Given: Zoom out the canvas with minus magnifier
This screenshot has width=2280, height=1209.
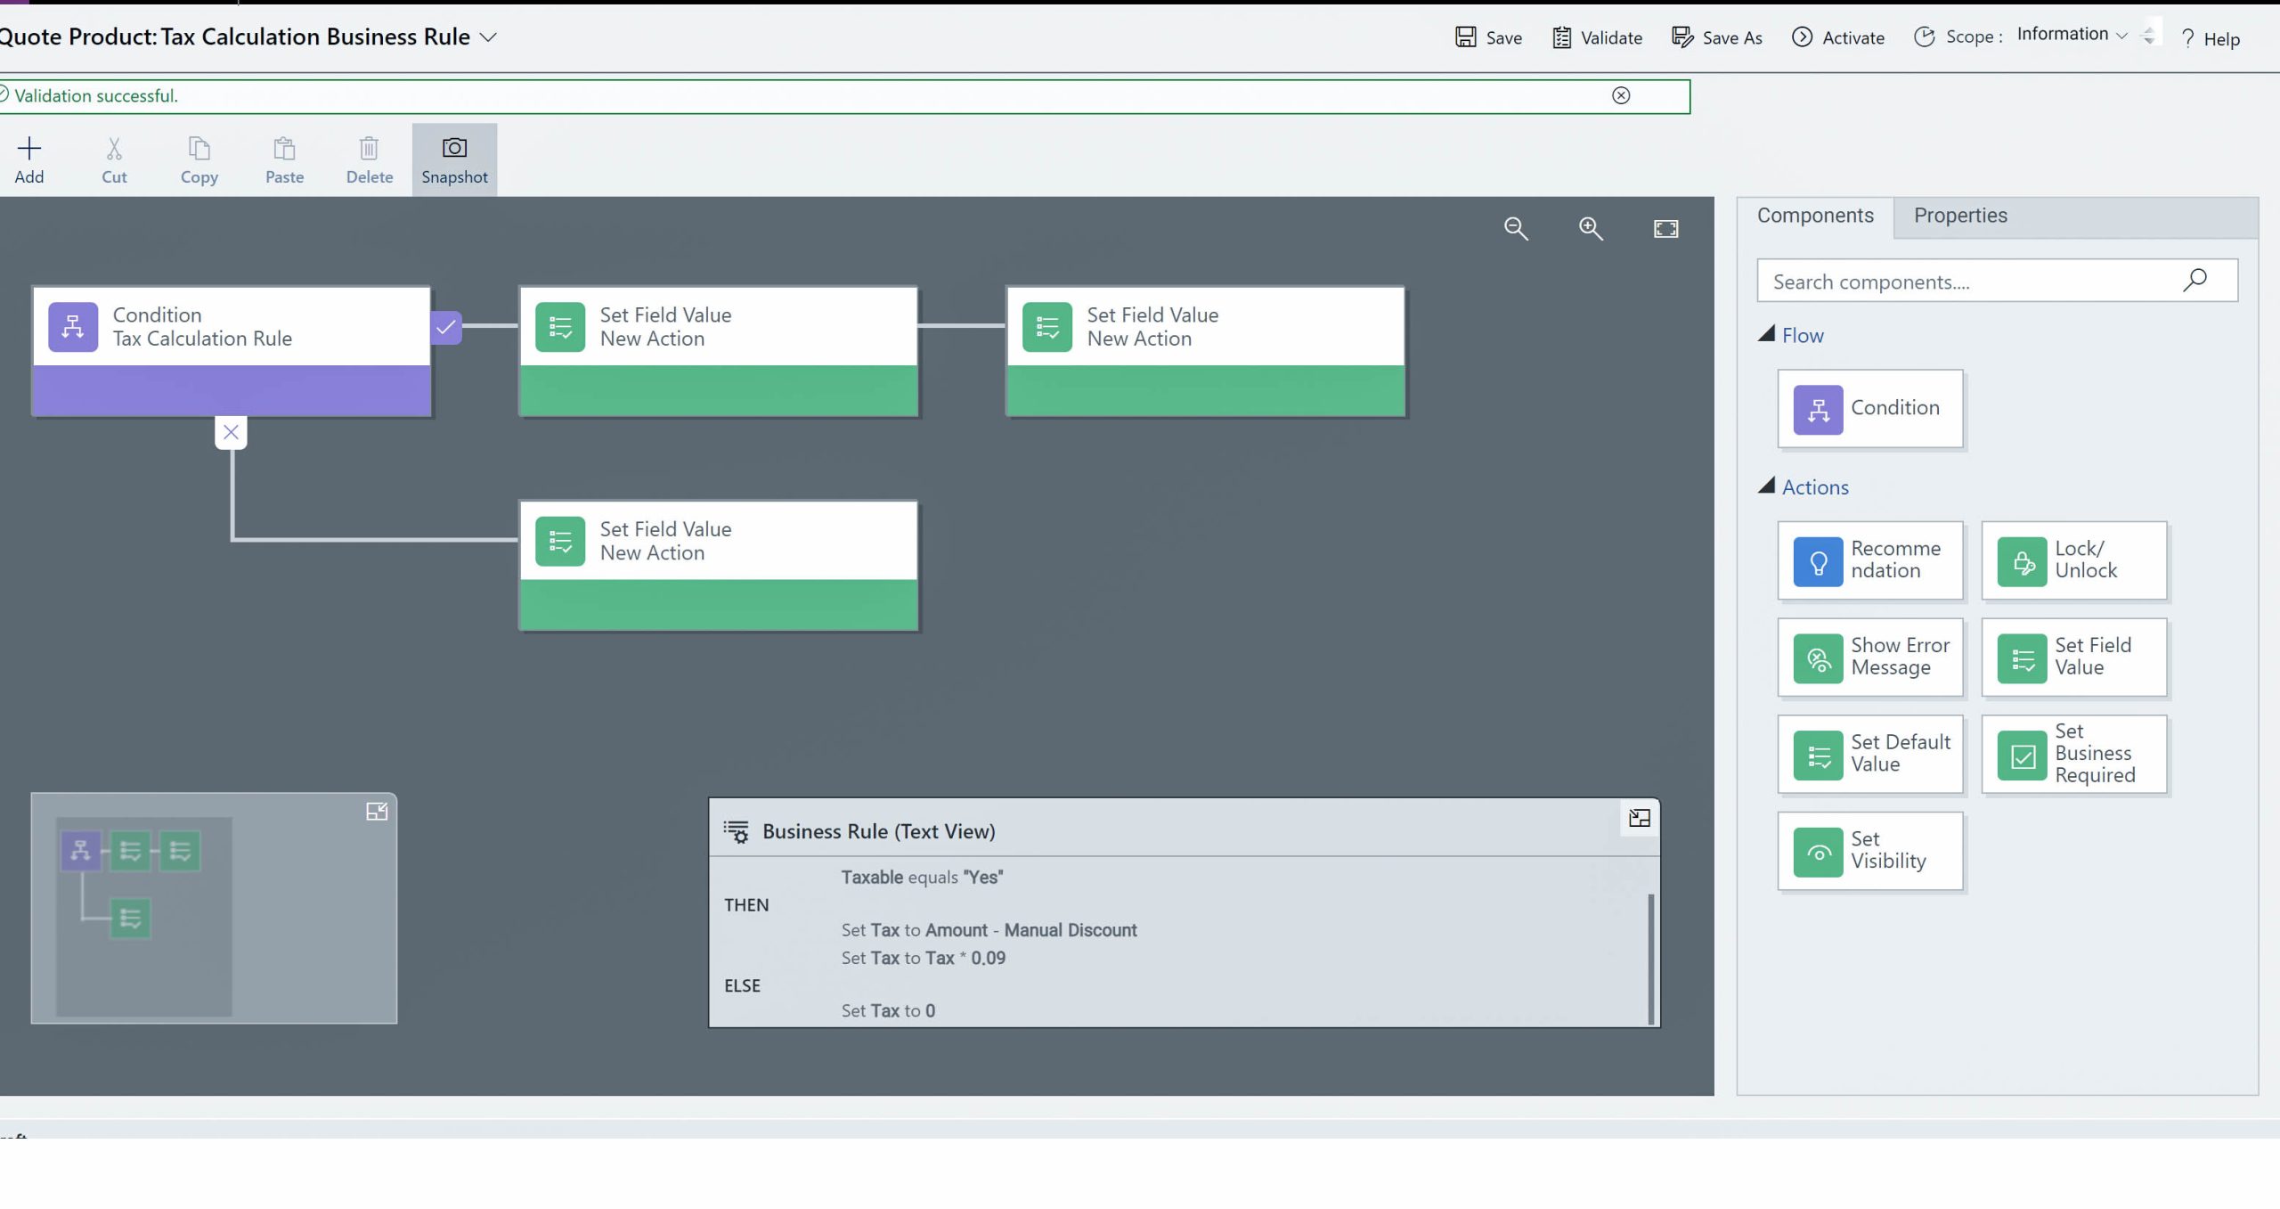Looking at the screenshot, I should 1516,229.
